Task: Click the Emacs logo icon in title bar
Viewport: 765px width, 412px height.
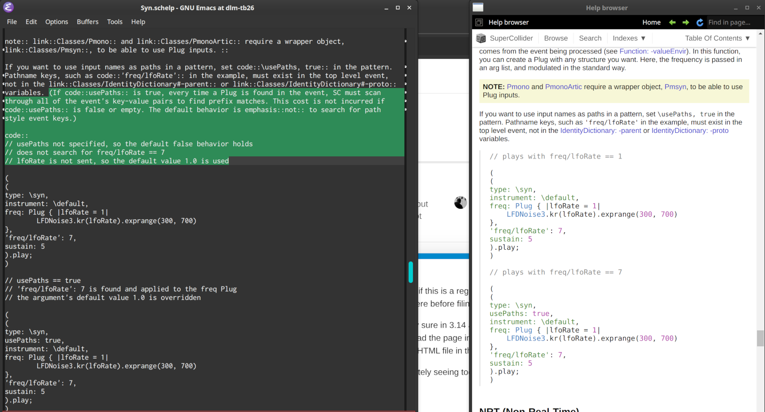Action: 8,7
